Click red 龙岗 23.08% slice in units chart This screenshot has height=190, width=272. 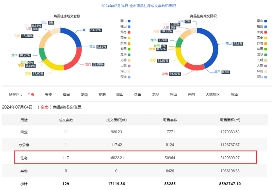pos(75,61)
